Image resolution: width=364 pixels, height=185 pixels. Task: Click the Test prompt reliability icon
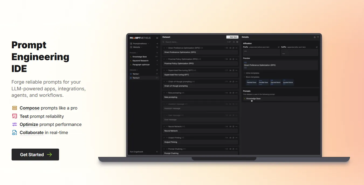[15, 116]
